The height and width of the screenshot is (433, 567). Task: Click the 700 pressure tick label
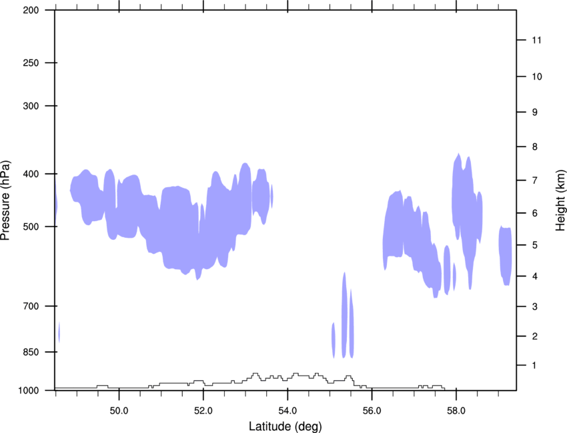[x=31, y=306]
